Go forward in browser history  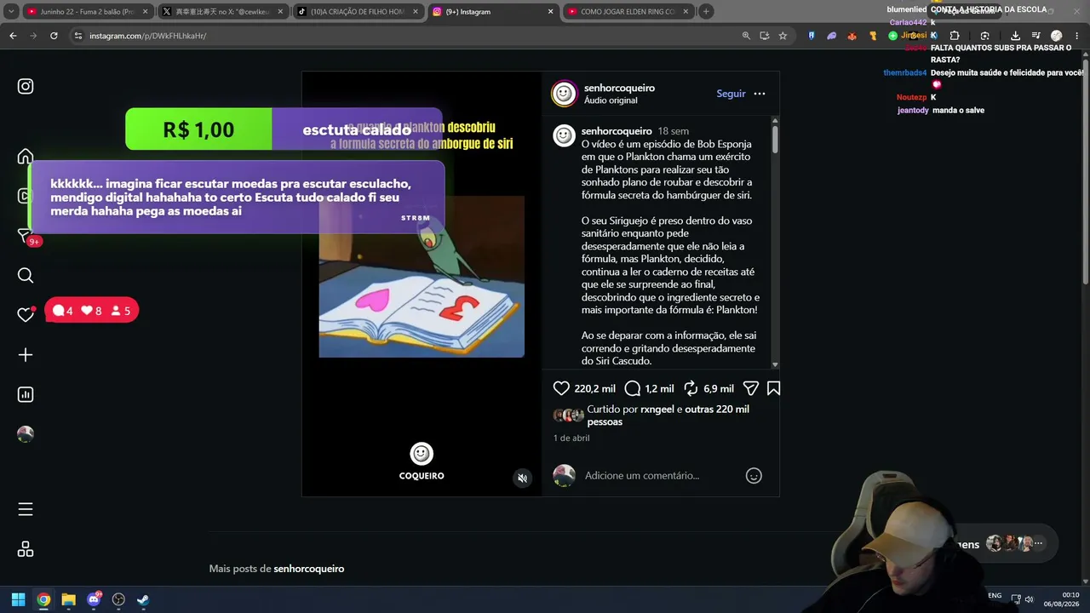tap(33, 36)
